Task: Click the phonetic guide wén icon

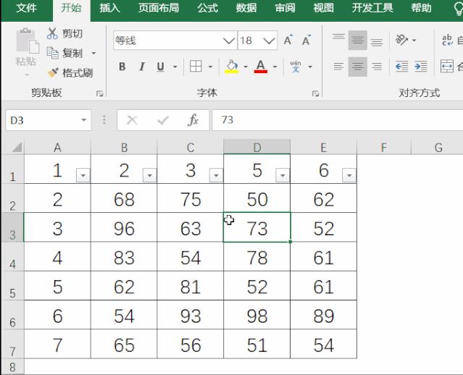Action: pos(296,67)
